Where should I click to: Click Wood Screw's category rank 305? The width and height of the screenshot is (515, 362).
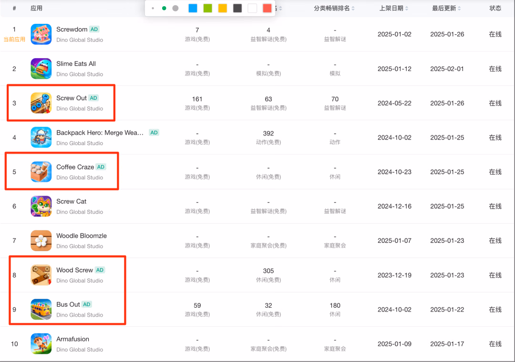[x=268, y=271]
